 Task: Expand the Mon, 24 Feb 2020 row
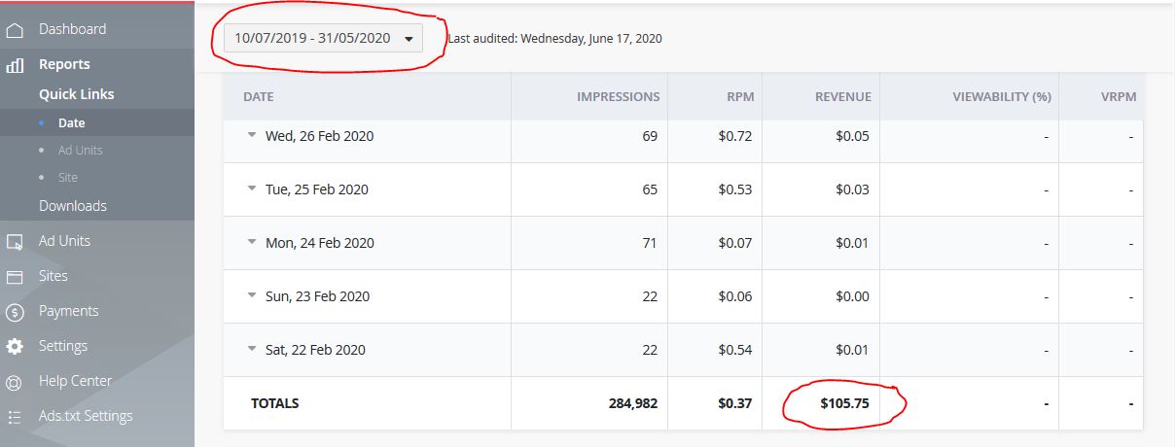[x=252, y=243]
